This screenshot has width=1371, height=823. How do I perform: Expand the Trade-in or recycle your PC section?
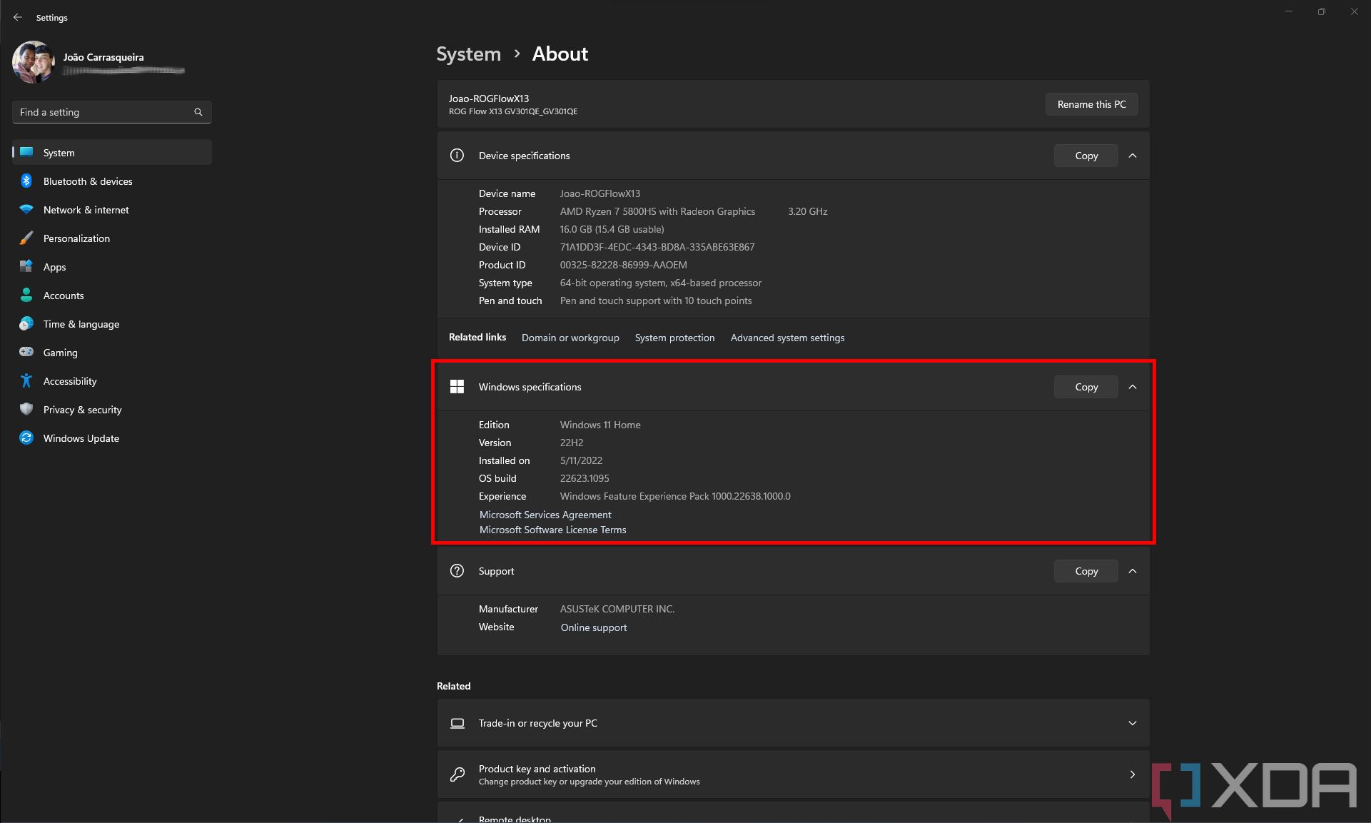click(x=1132, y=722)
